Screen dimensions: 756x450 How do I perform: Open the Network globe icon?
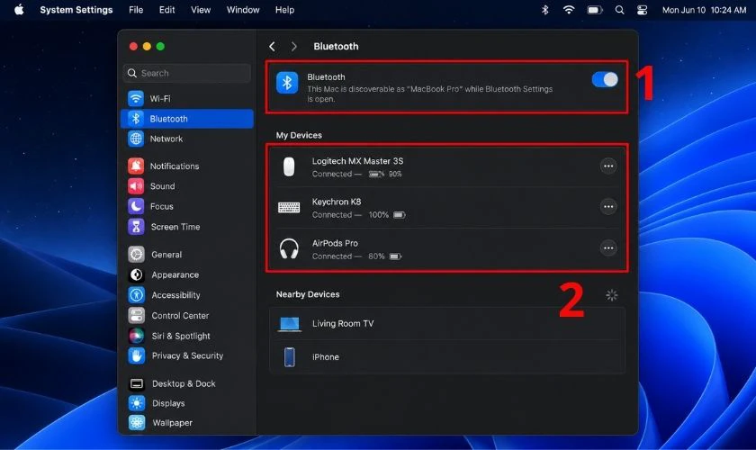[x=136, y=139]
